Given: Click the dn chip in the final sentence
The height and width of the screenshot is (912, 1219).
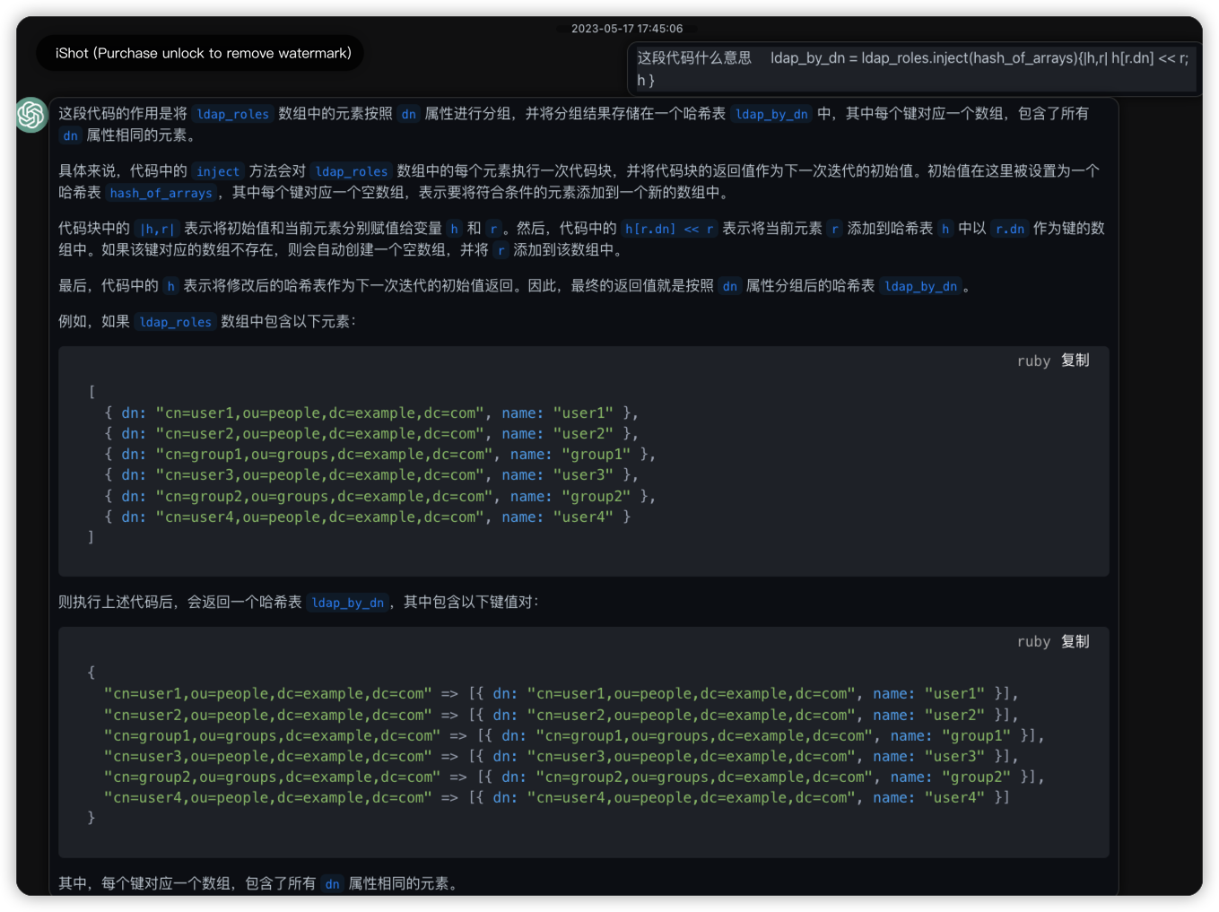Looking at the screenshot, I should click(x=332, y=884).
